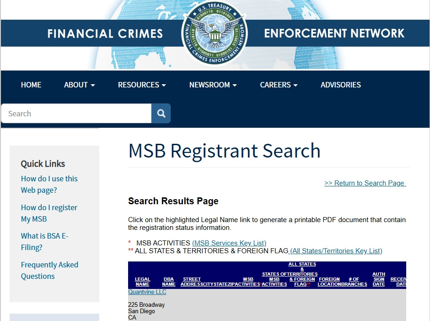The height and width of the screenshot is (321, 430).
Task: Sort by Auth Sign Date column header
Action: (379, 279)
